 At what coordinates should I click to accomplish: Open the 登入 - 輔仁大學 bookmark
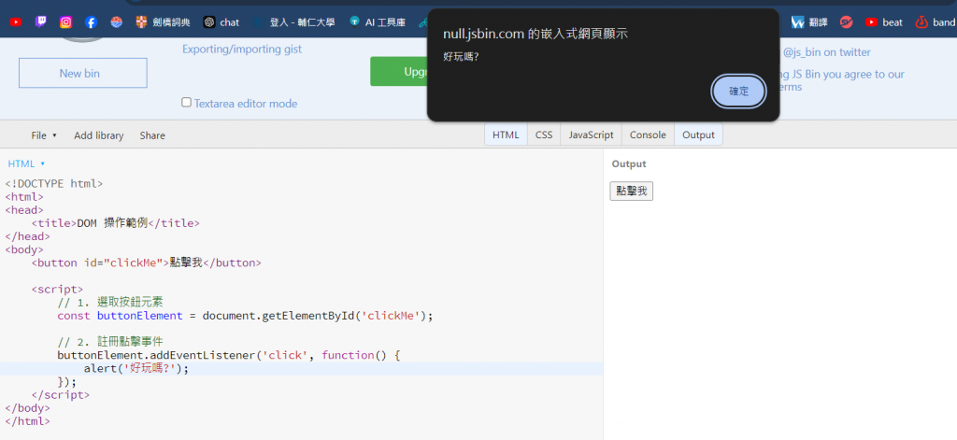coord(294,22)
